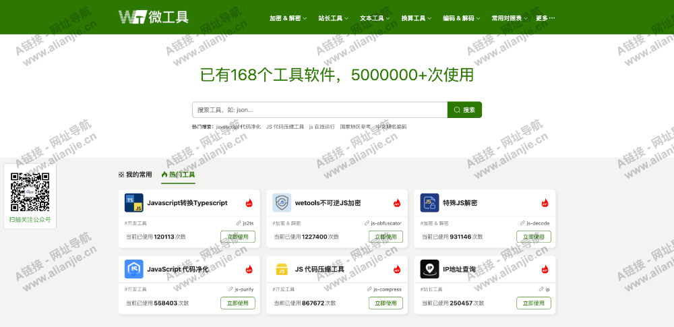Viewport: 674px width, 327px height.
Task: Focus the 搜索工具 search field
Action: pos(319,110)
